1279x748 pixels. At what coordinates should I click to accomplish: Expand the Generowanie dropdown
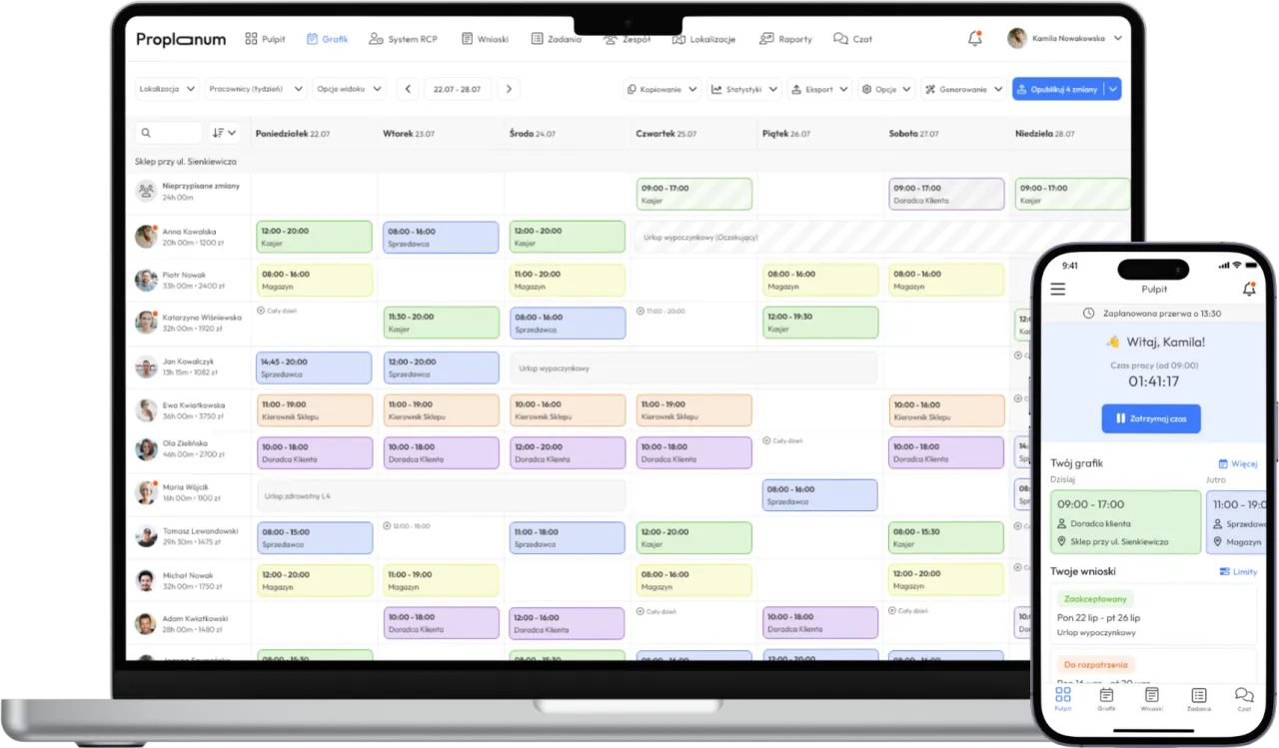pos(963,89)
